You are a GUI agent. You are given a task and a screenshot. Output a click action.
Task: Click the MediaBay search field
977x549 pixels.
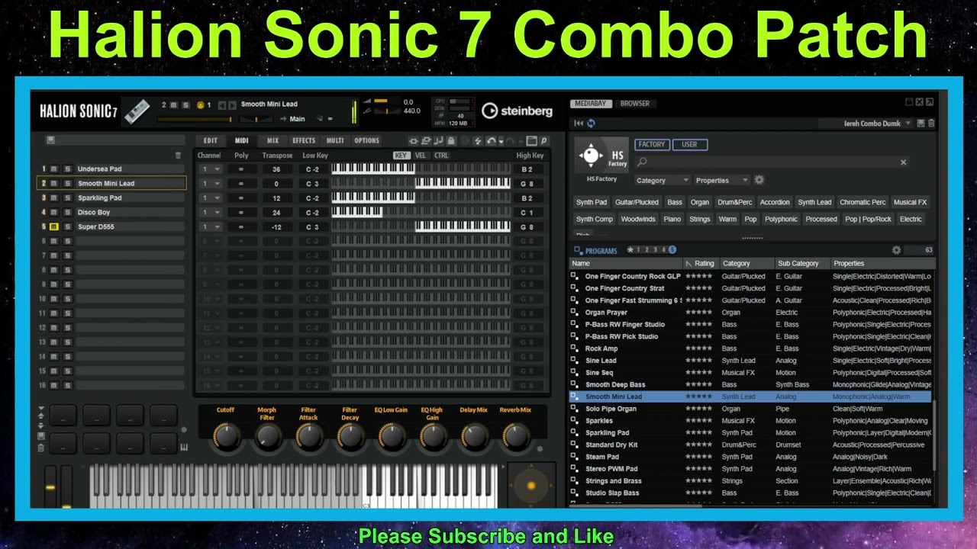[771, 162]
